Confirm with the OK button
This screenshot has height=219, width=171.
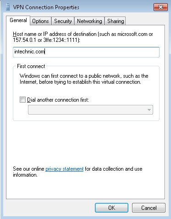coord(111,208)
